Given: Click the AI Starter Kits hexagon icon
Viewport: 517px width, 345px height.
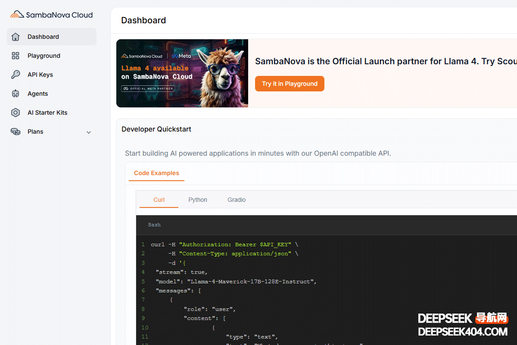Looking at the screenshot, I should (16, 113).
